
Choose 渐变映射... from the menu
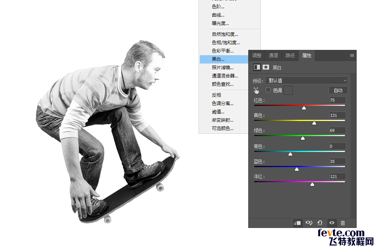[x=224, y=120]
